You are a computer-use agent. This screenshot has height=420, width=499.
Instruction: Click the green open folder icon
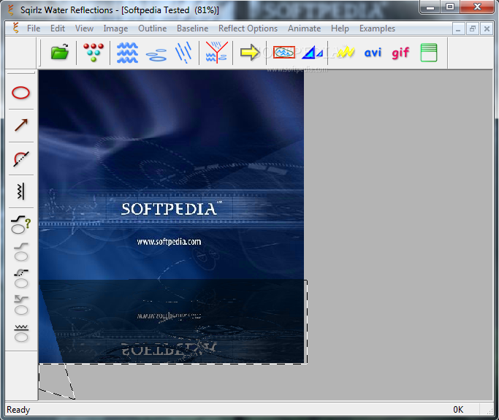click(60, 52)
